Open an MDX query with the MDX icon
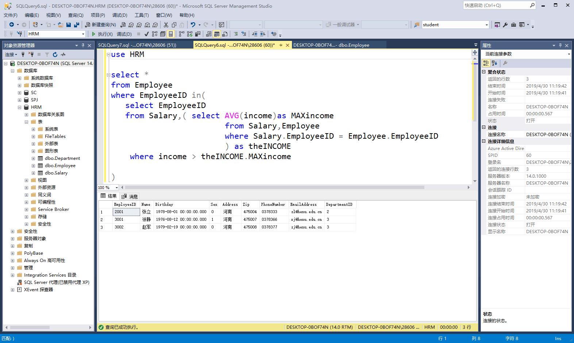 pyautogui.click(x=131, y=24)
